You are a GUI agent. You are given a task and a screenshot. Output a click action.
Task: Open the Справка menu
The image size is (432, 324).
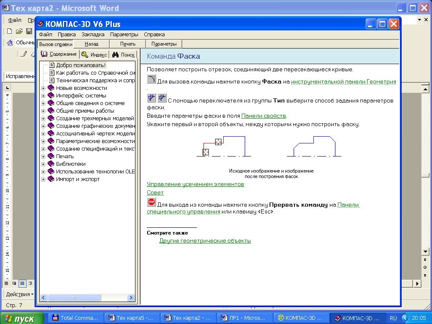coord(154,35)
